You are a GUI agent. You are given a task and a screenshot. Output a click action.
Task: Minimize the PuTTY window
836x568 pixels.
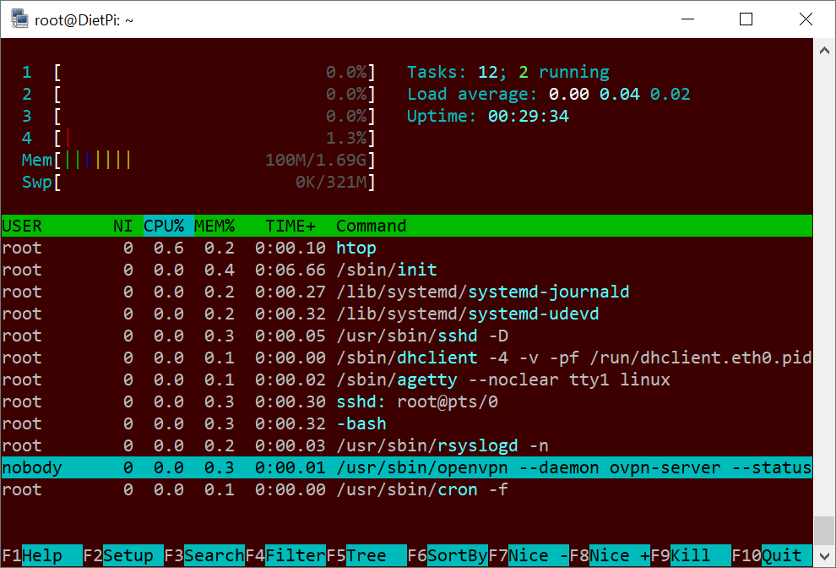(x=687, y=19)
